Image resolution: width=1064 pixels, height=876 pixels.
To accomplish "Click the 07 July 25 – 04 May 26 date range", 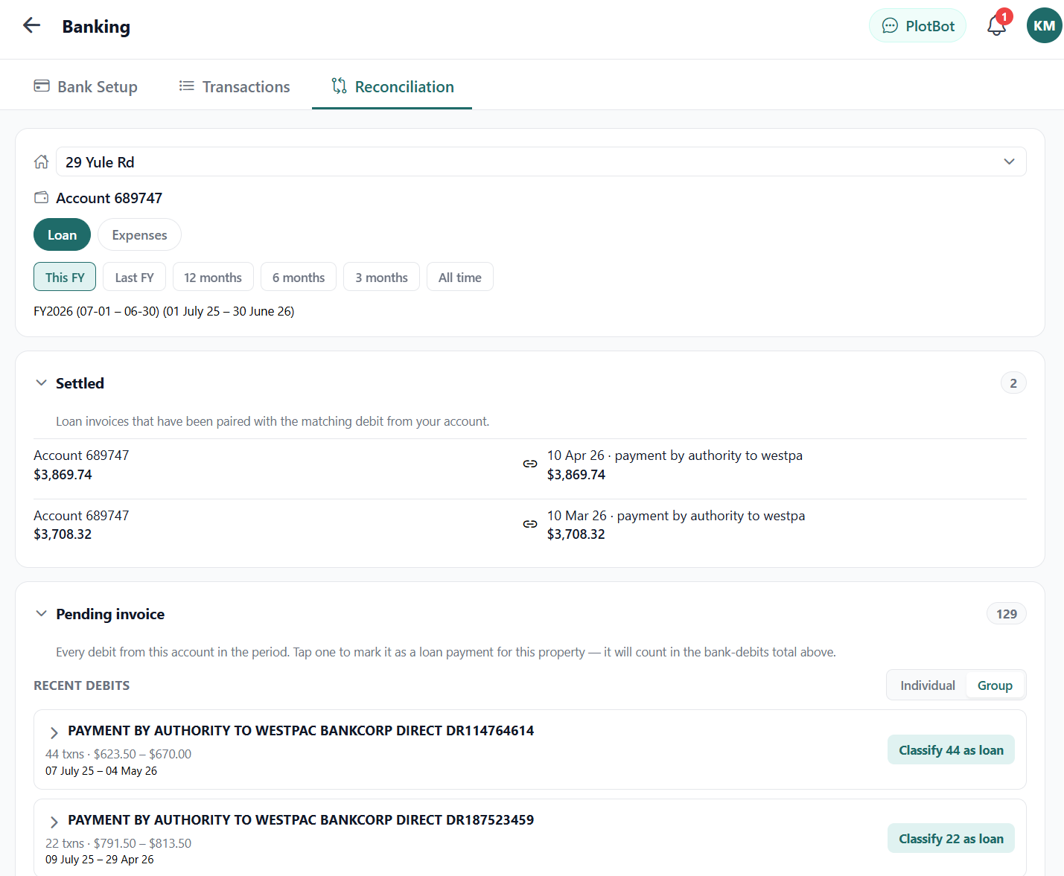I will 101,771.
